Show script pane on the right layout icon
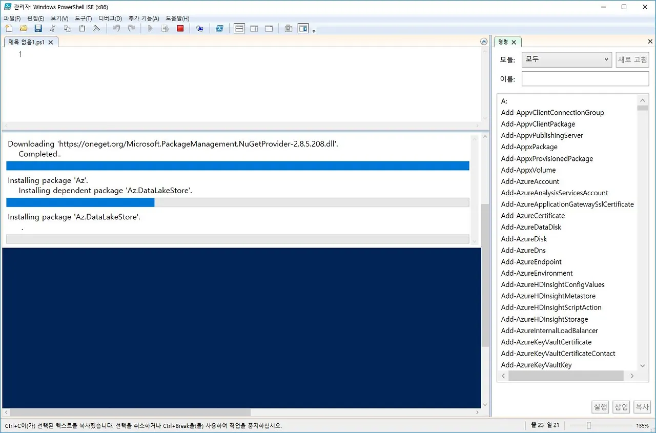 [254, 29]
